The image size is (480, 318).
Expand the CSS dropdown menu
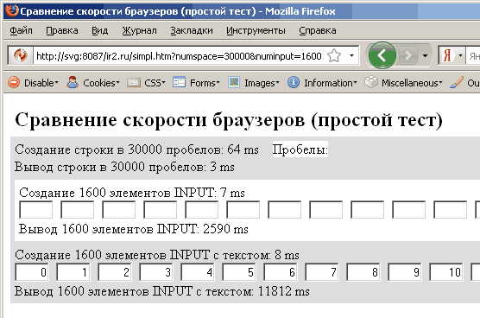(163, 83)
